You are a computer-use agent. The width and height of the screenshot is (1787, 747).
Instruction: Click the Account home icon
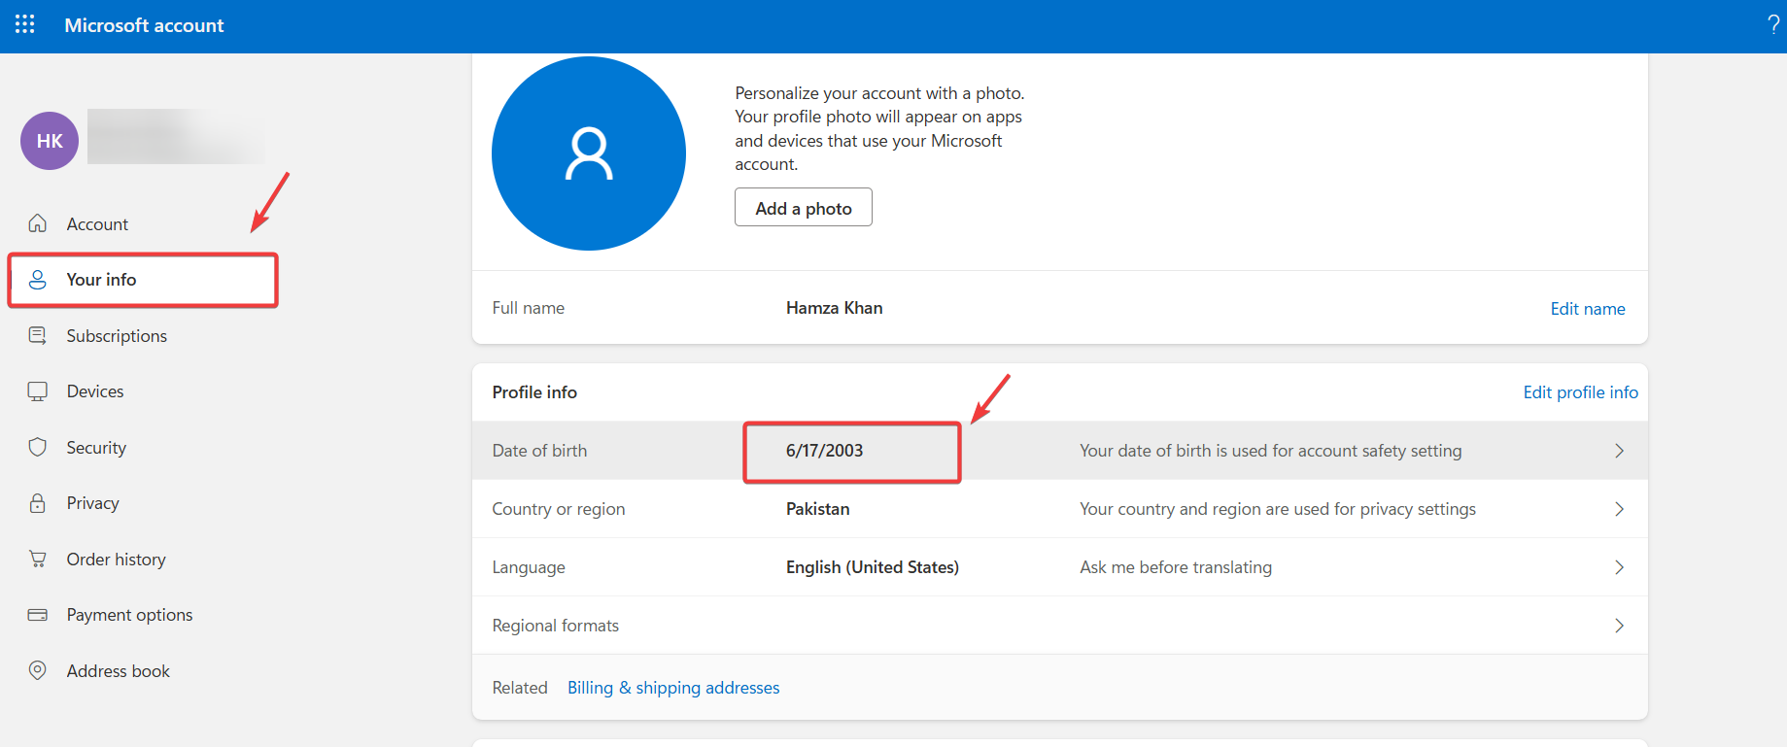pos(38,223)
